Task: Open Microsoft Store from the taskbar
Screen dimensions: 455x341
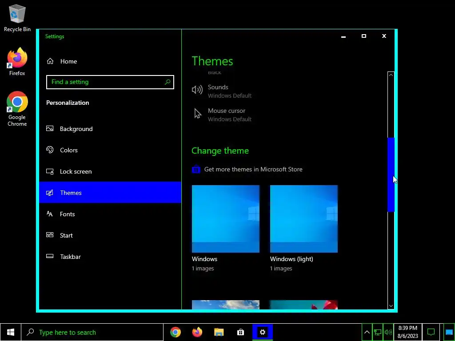Action: 240,332
